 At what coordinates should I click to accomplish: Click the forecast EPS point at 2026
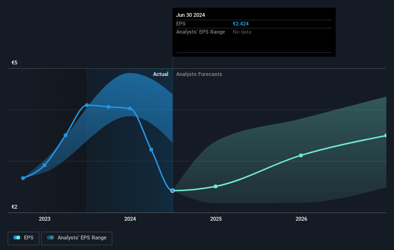pyautogui.click(x=301, y=155)
